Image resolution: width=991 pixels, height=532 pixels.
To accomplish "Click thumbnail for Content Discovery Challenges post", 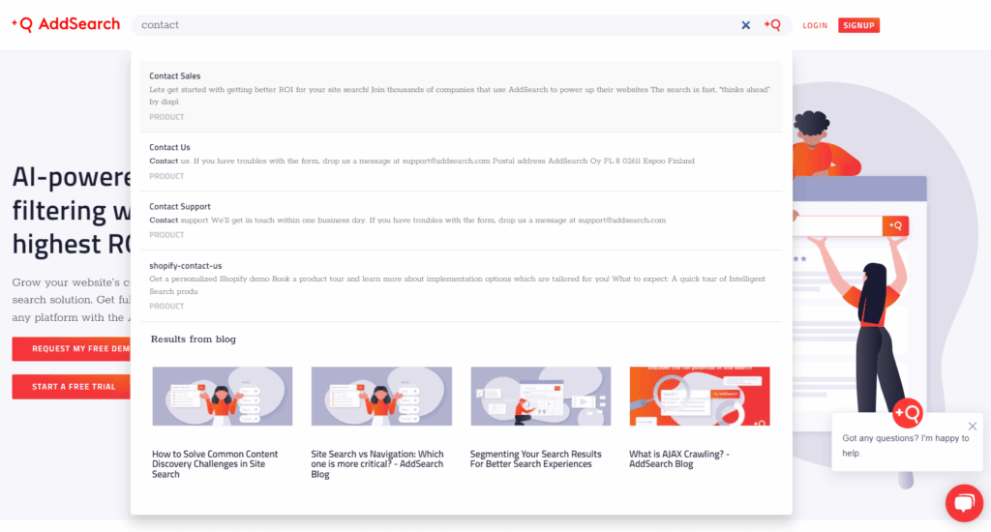I will tap(222, 397).
